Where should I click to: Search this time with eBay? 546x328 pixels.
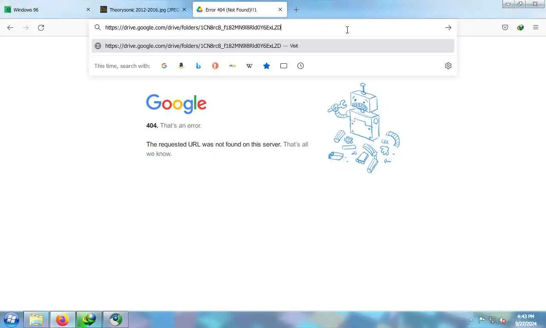(x=232, y=66)
